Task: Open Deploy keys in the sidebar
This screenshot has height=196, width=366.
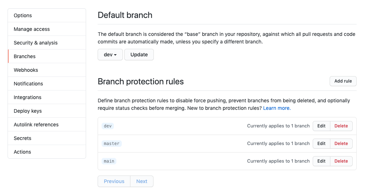Action: tap(28, 111)
